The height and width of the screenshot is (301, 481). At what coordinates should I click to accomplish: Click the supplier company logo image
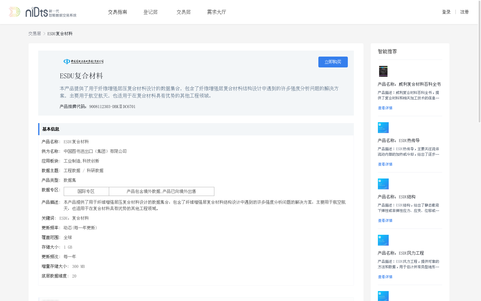pyautogui.click(x=84, y=61)
